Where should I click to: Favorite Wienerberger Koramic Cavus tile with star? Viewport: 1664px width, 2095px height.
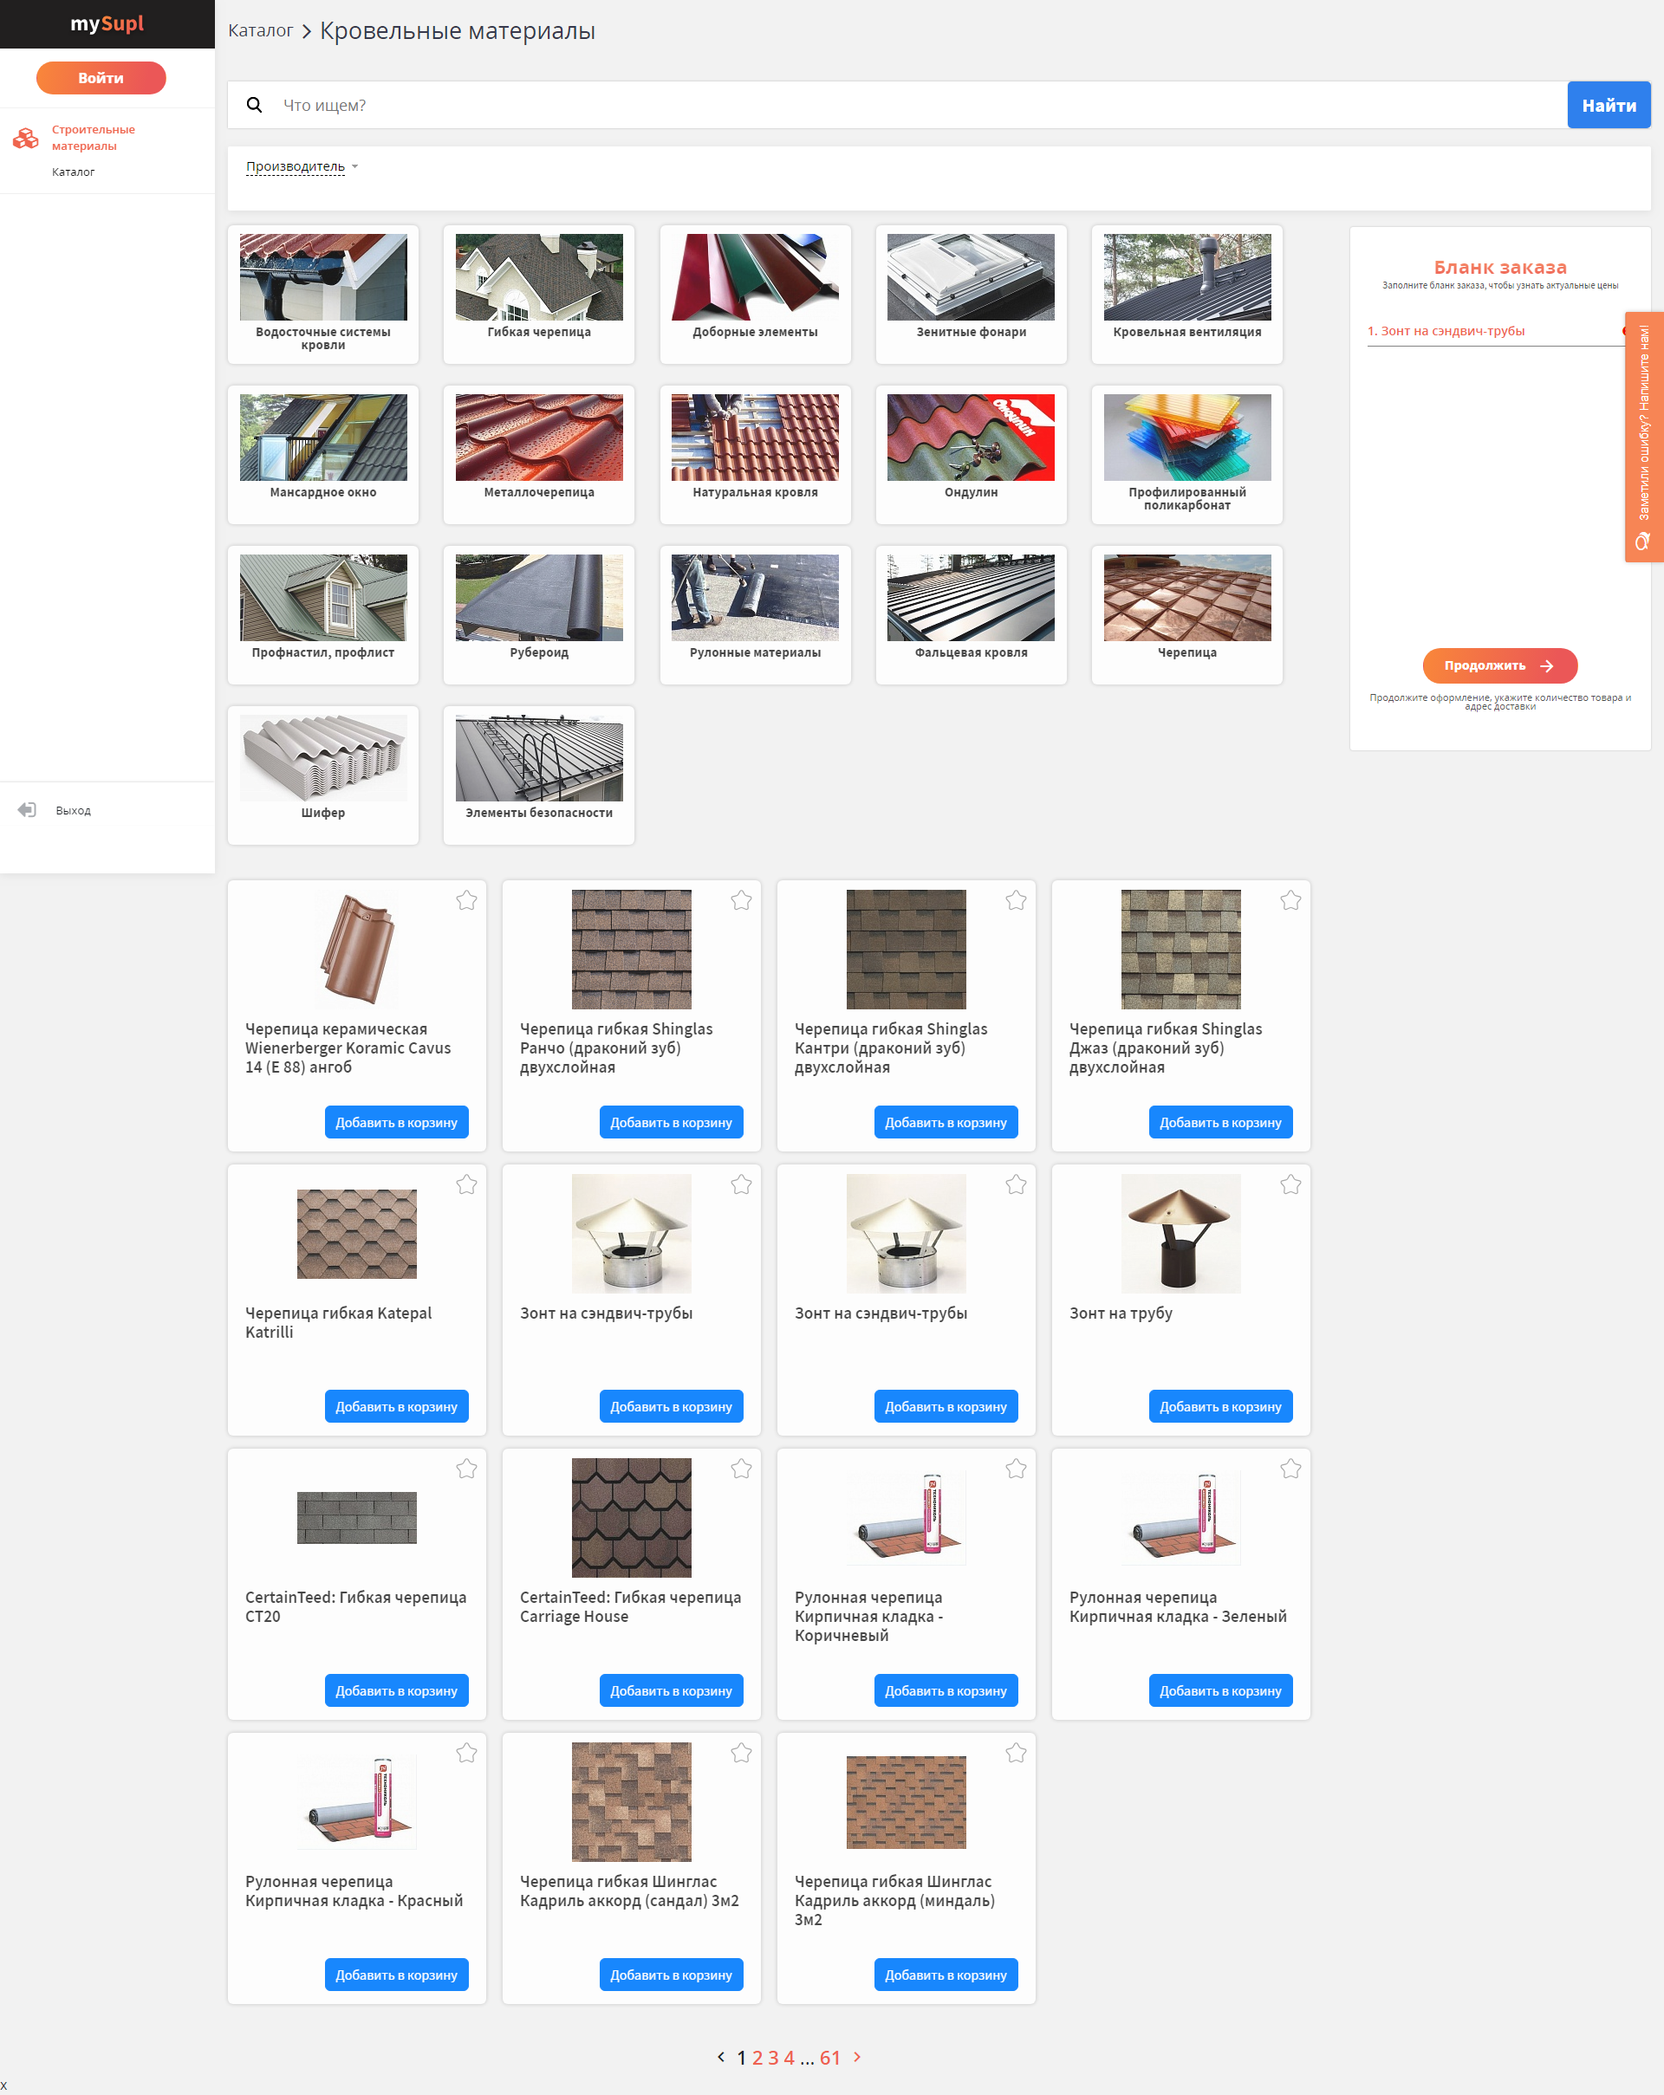466,901
